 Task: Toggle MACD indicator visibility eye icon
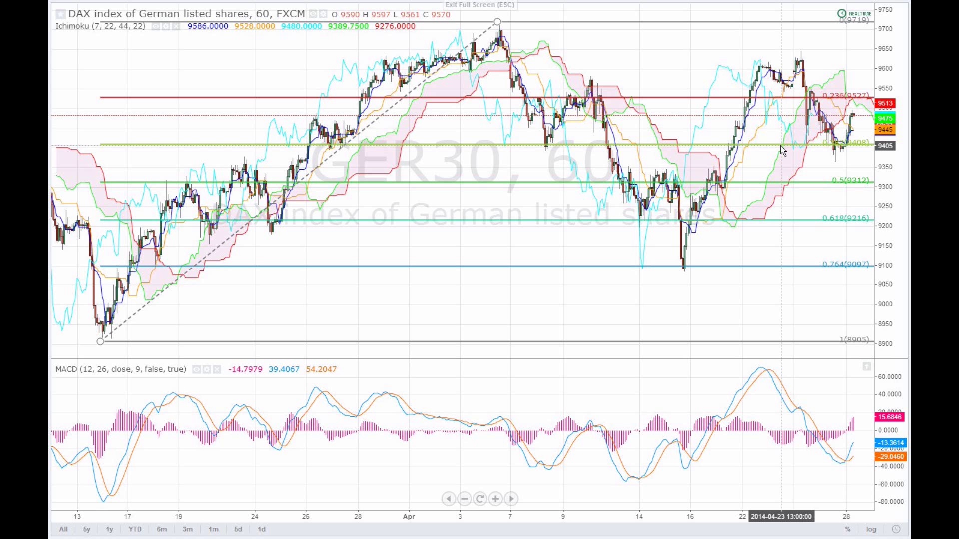pos(197,369)
